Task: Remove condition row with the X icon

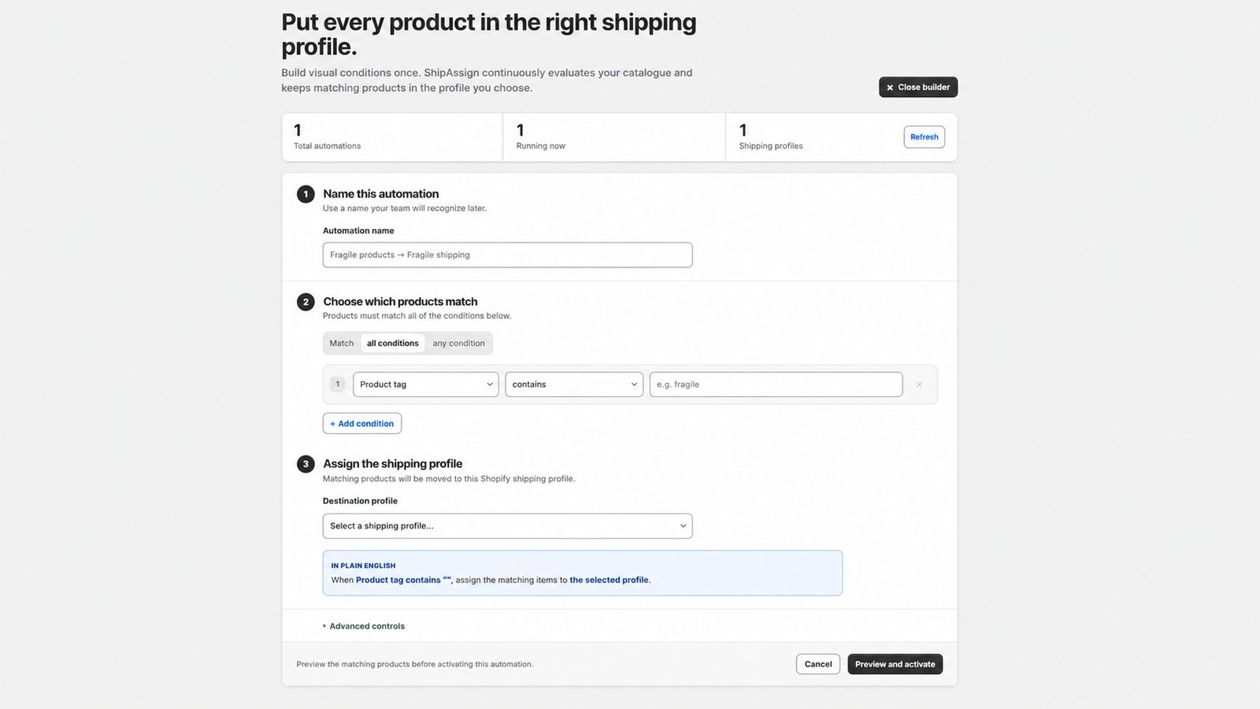Action: (x=919, y=384)
